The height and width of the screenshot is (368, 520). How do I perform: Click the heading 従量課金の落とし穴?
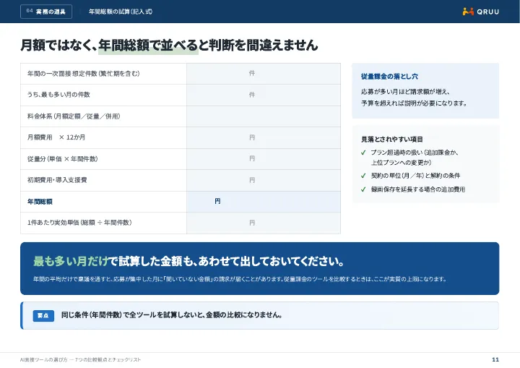(x=389, y=77)
